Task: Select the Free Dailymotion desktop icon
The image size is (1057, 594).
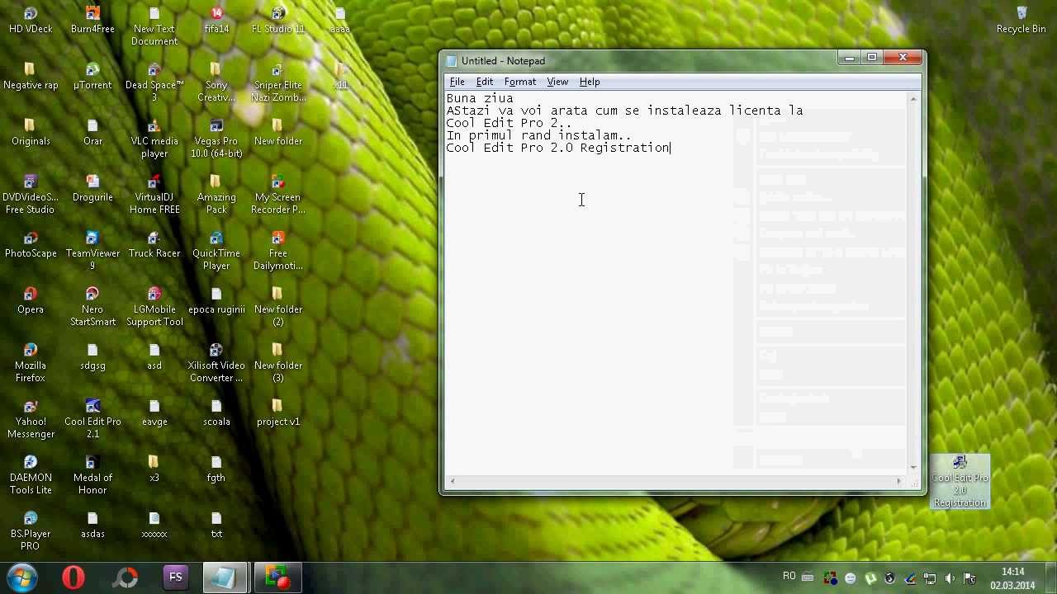Action: pos(278,251)
